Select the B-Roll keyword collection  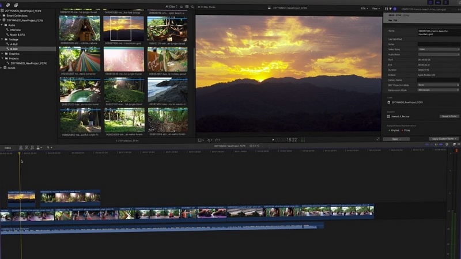tap(13, 49)
